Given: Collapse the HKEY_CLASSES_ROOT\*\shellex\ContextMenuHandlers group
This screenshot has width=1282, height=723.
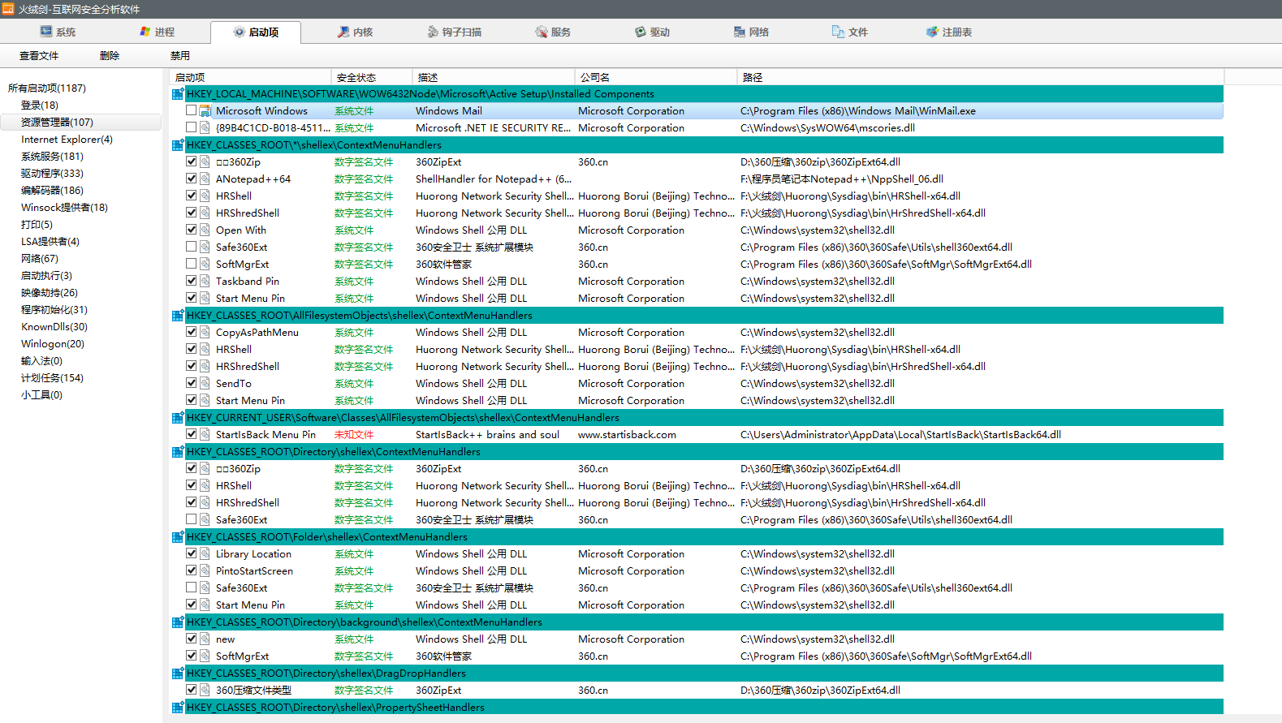Looking at the screenshot, I should (177, 145).
